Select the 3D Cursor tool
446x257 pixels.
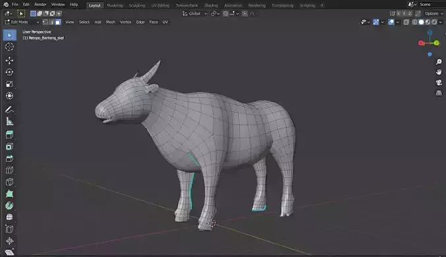9,47
